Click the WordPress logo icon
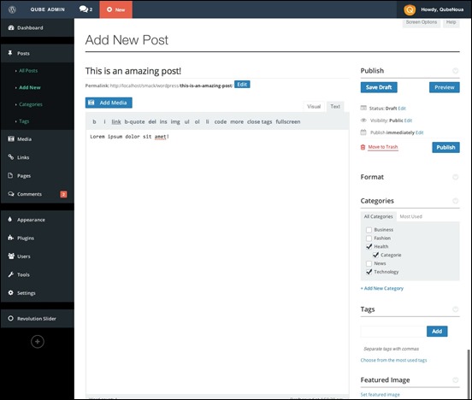The height and width of the screenshot is (400, 472). click(x=12, y=9)
